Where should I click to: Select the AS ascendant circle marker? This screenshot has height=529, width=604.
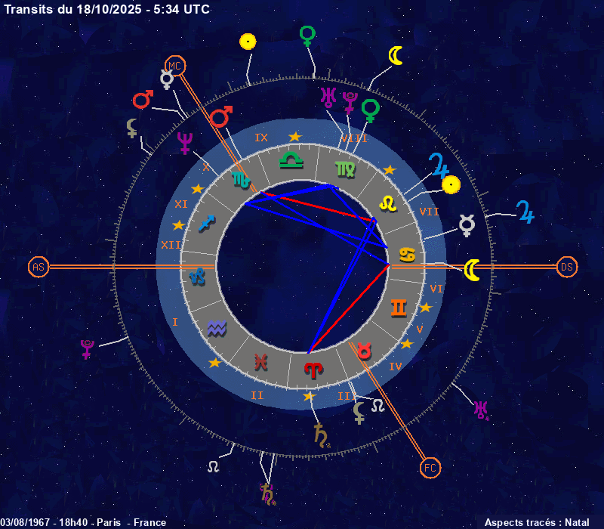pyautogui.click(x=39, y=267)
